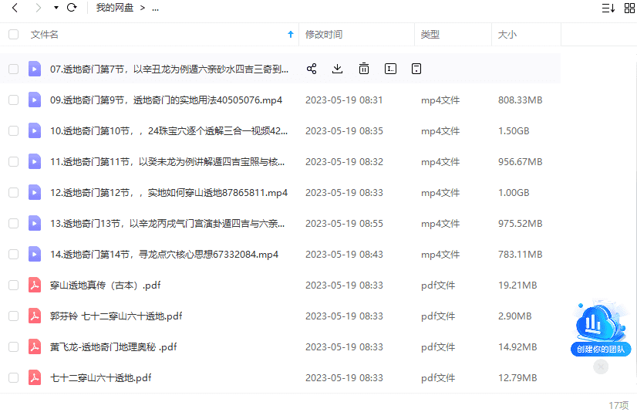Click the refresh icon in the navigation bar
This screenshot has height=419, width=637.
72,8
